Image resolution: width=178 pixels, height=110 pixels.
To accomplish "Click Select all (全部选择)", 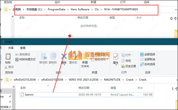I will [147, 54].
